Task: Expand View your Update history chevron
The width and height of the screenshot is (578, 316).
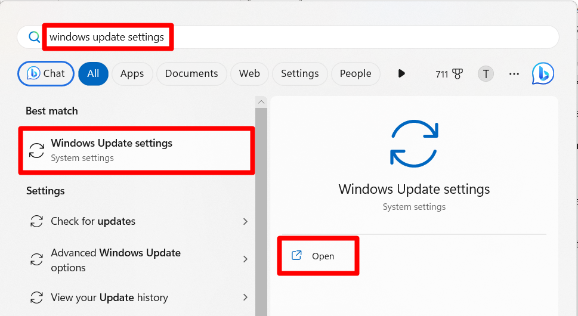Action: (x=245, y=297)
